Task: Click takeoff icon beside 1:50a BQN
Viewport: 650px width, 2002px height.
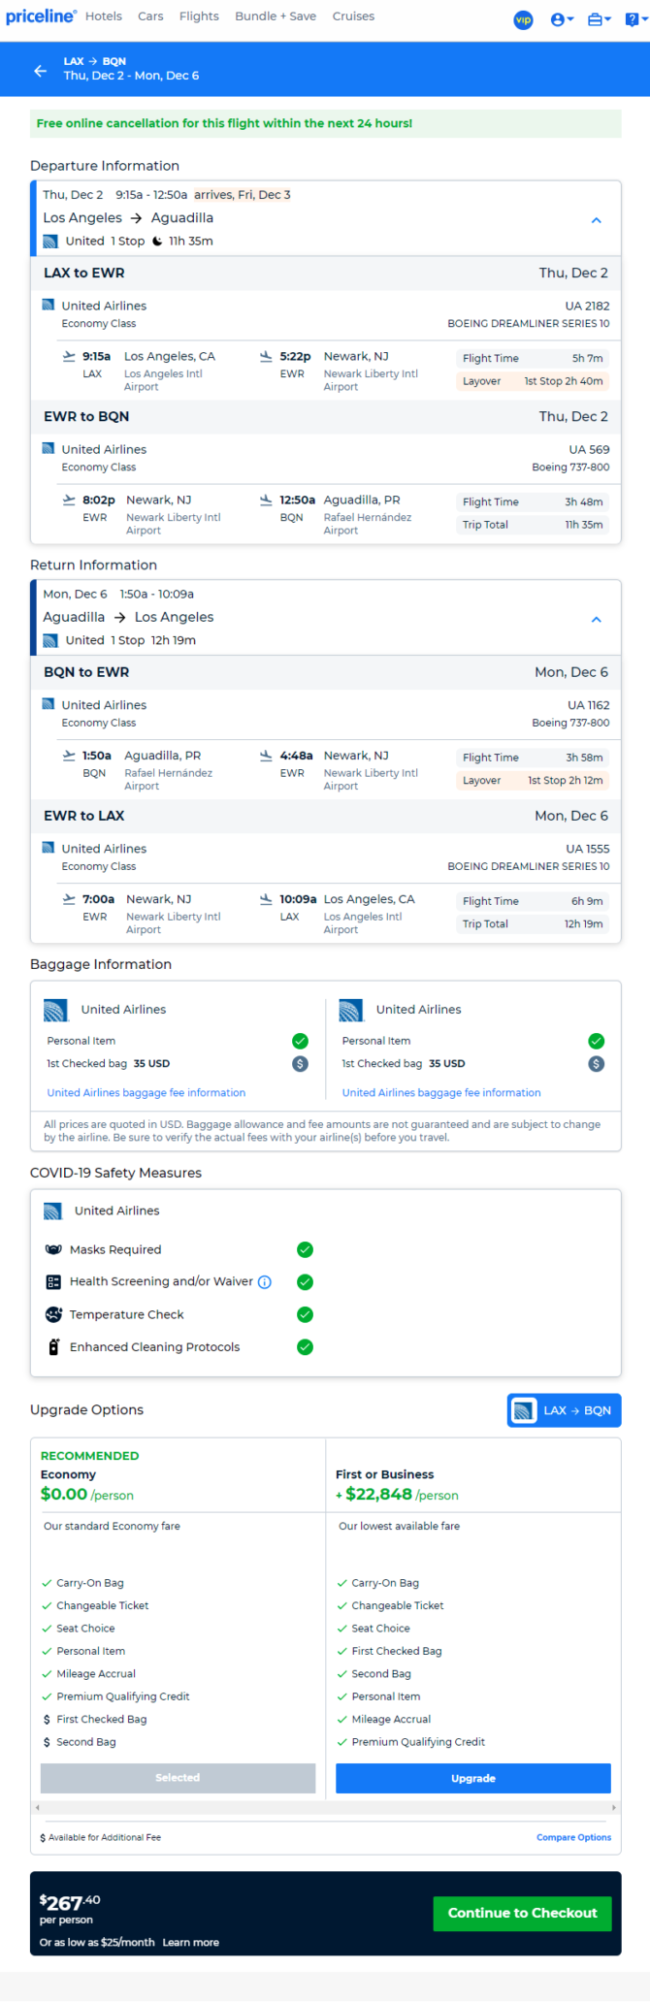Action: tap(69, 756)
